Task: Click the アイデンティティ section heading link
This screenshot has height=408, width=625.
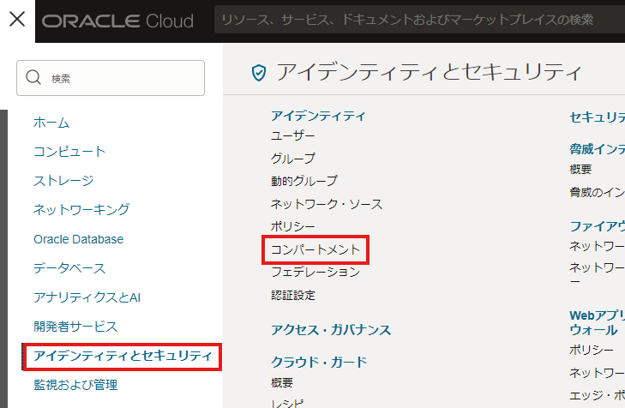Action: tap(318, 116)
